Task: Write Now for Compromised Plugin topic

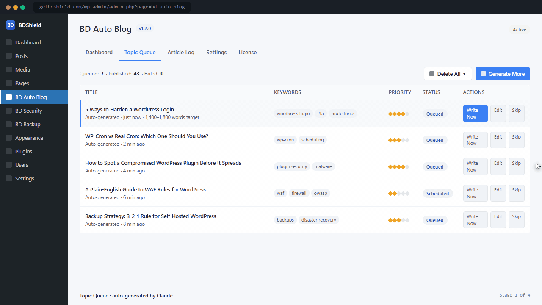Action: click(x=476, y=166)
